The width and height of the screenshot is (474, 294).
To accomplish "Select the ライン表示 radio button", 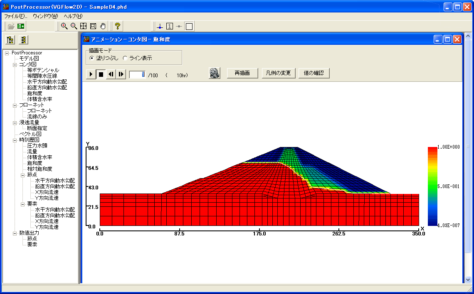I will 125,58.
